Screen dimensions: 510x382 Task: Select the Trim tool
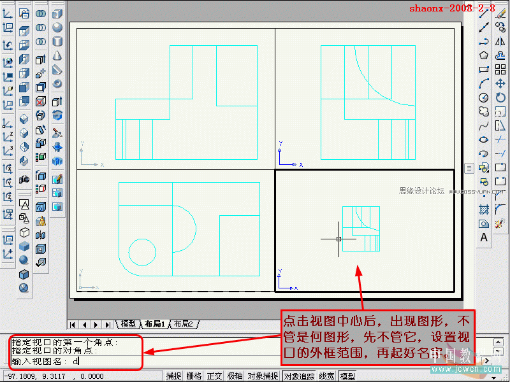pos(500,139)
